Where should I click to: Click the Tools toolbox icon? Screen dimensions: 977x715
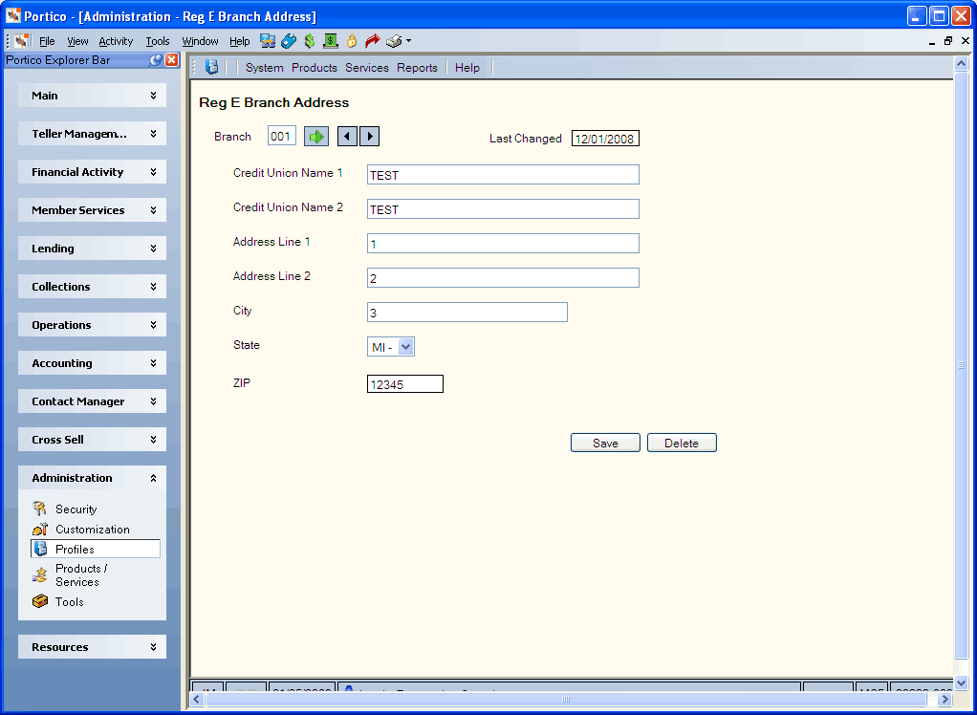[x=40, y=601]
